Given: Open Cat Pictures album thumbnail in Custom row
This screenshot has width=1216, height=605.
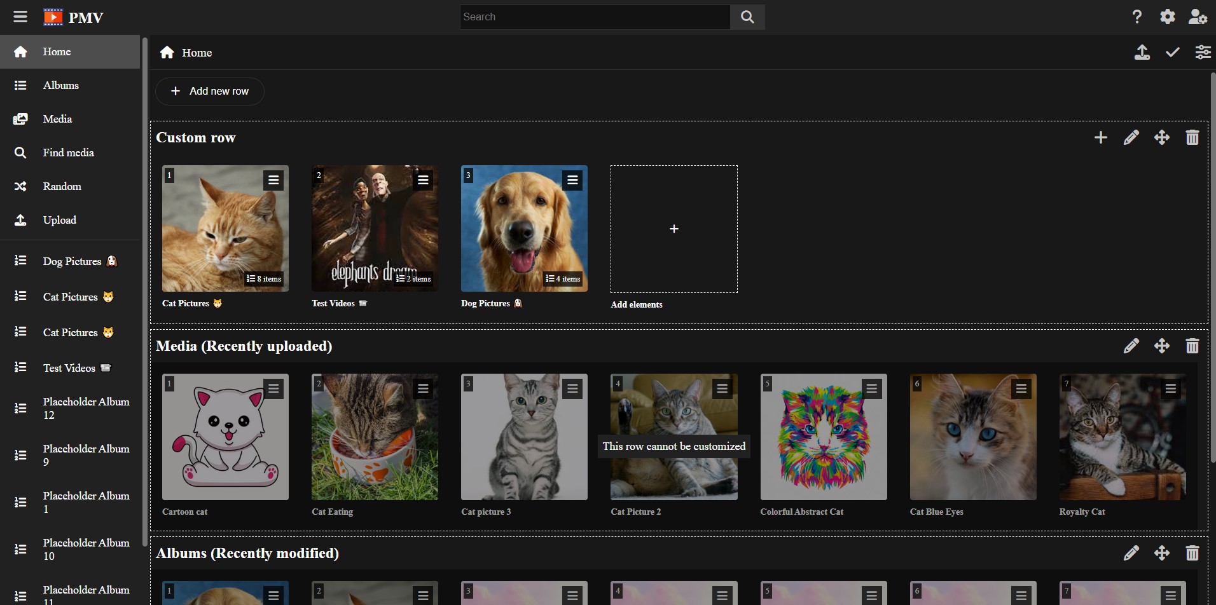Looking at the screenshot, I should point(225,229).
